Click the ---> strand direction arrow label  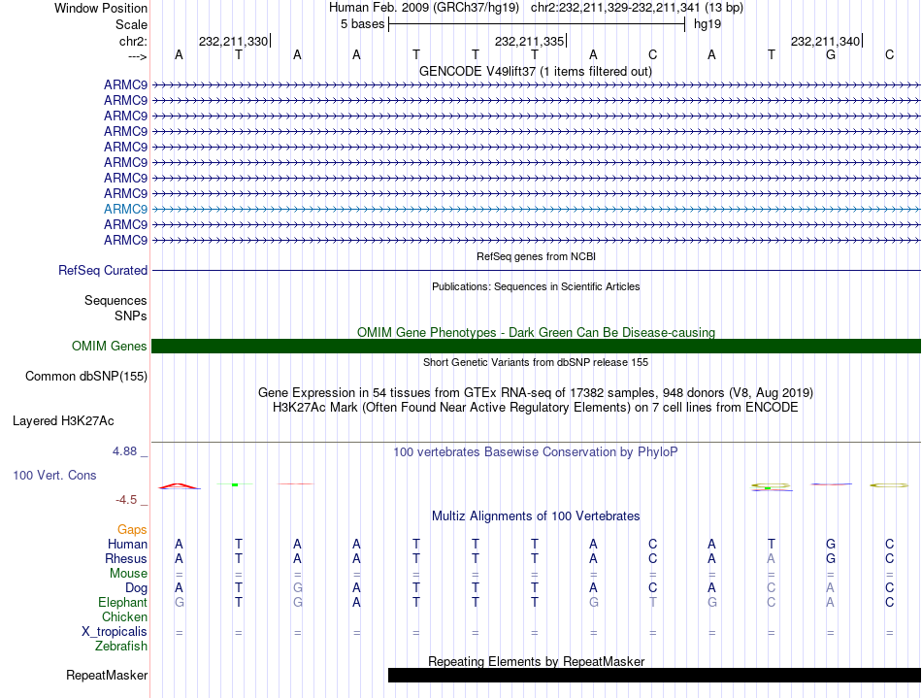(137, 56)
